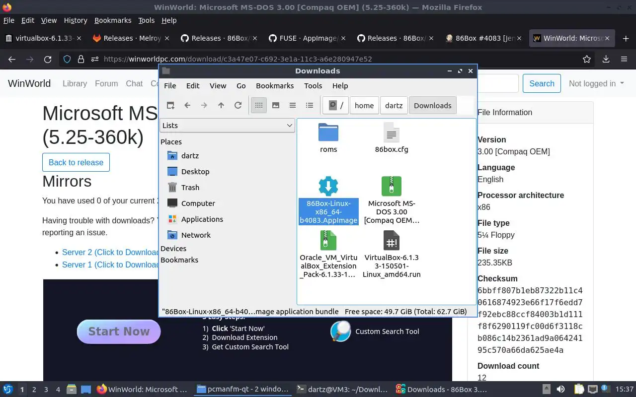Click the home path button
This screenshot has height=397, width=636.
point(364,105)
